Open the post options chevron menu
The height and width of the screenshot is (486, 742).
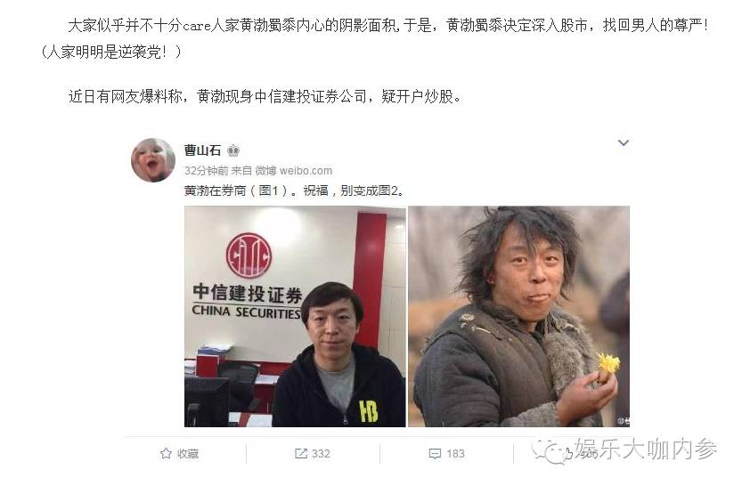click(x=624, y=142)
